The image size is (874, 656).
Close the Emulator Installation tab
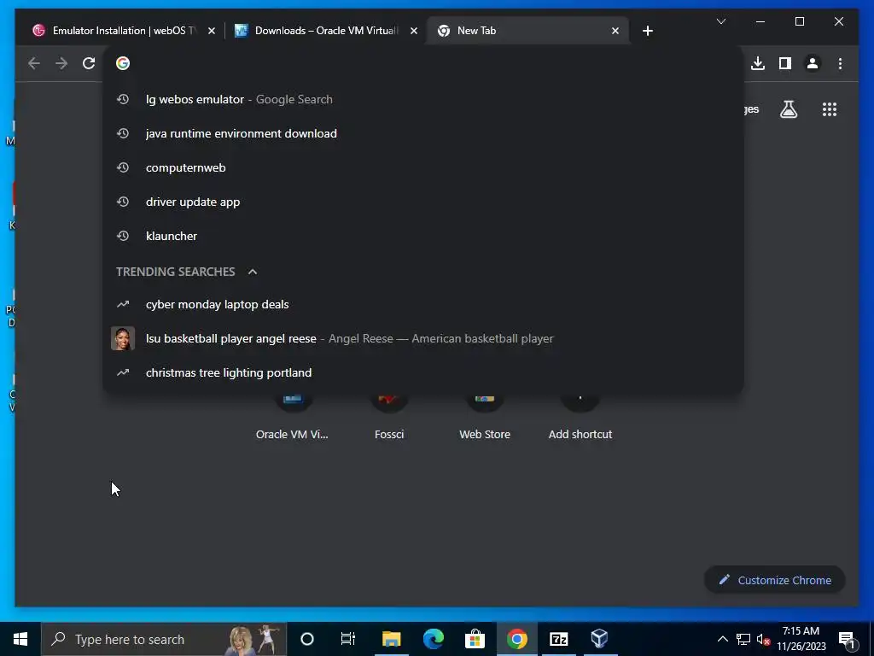212,32
